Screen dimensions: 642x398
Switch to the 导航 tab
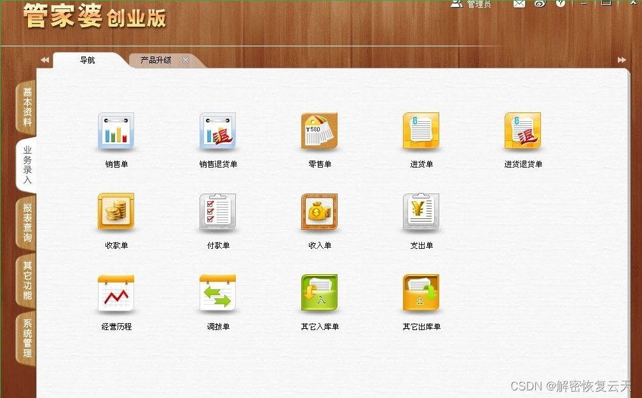(x=88, y=60)
